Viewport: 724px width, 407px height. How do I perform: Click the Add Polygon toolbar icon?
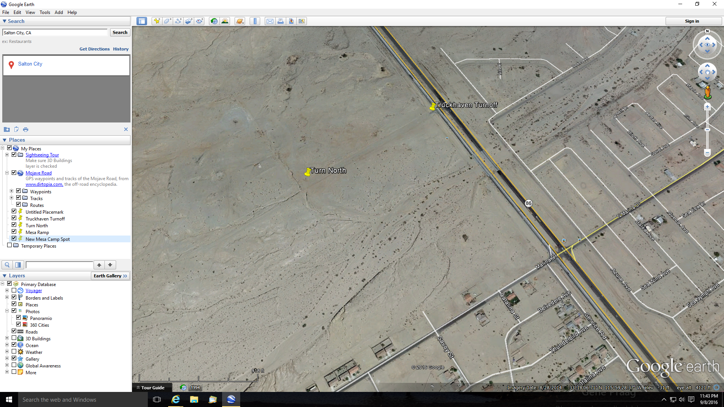point(167,21)
